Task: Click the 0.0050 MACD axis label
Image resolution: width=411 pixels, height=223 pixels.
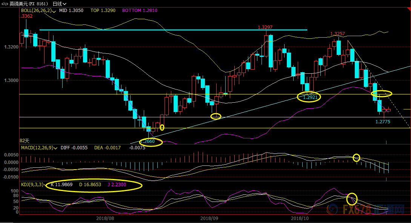Action: (11, 155)
